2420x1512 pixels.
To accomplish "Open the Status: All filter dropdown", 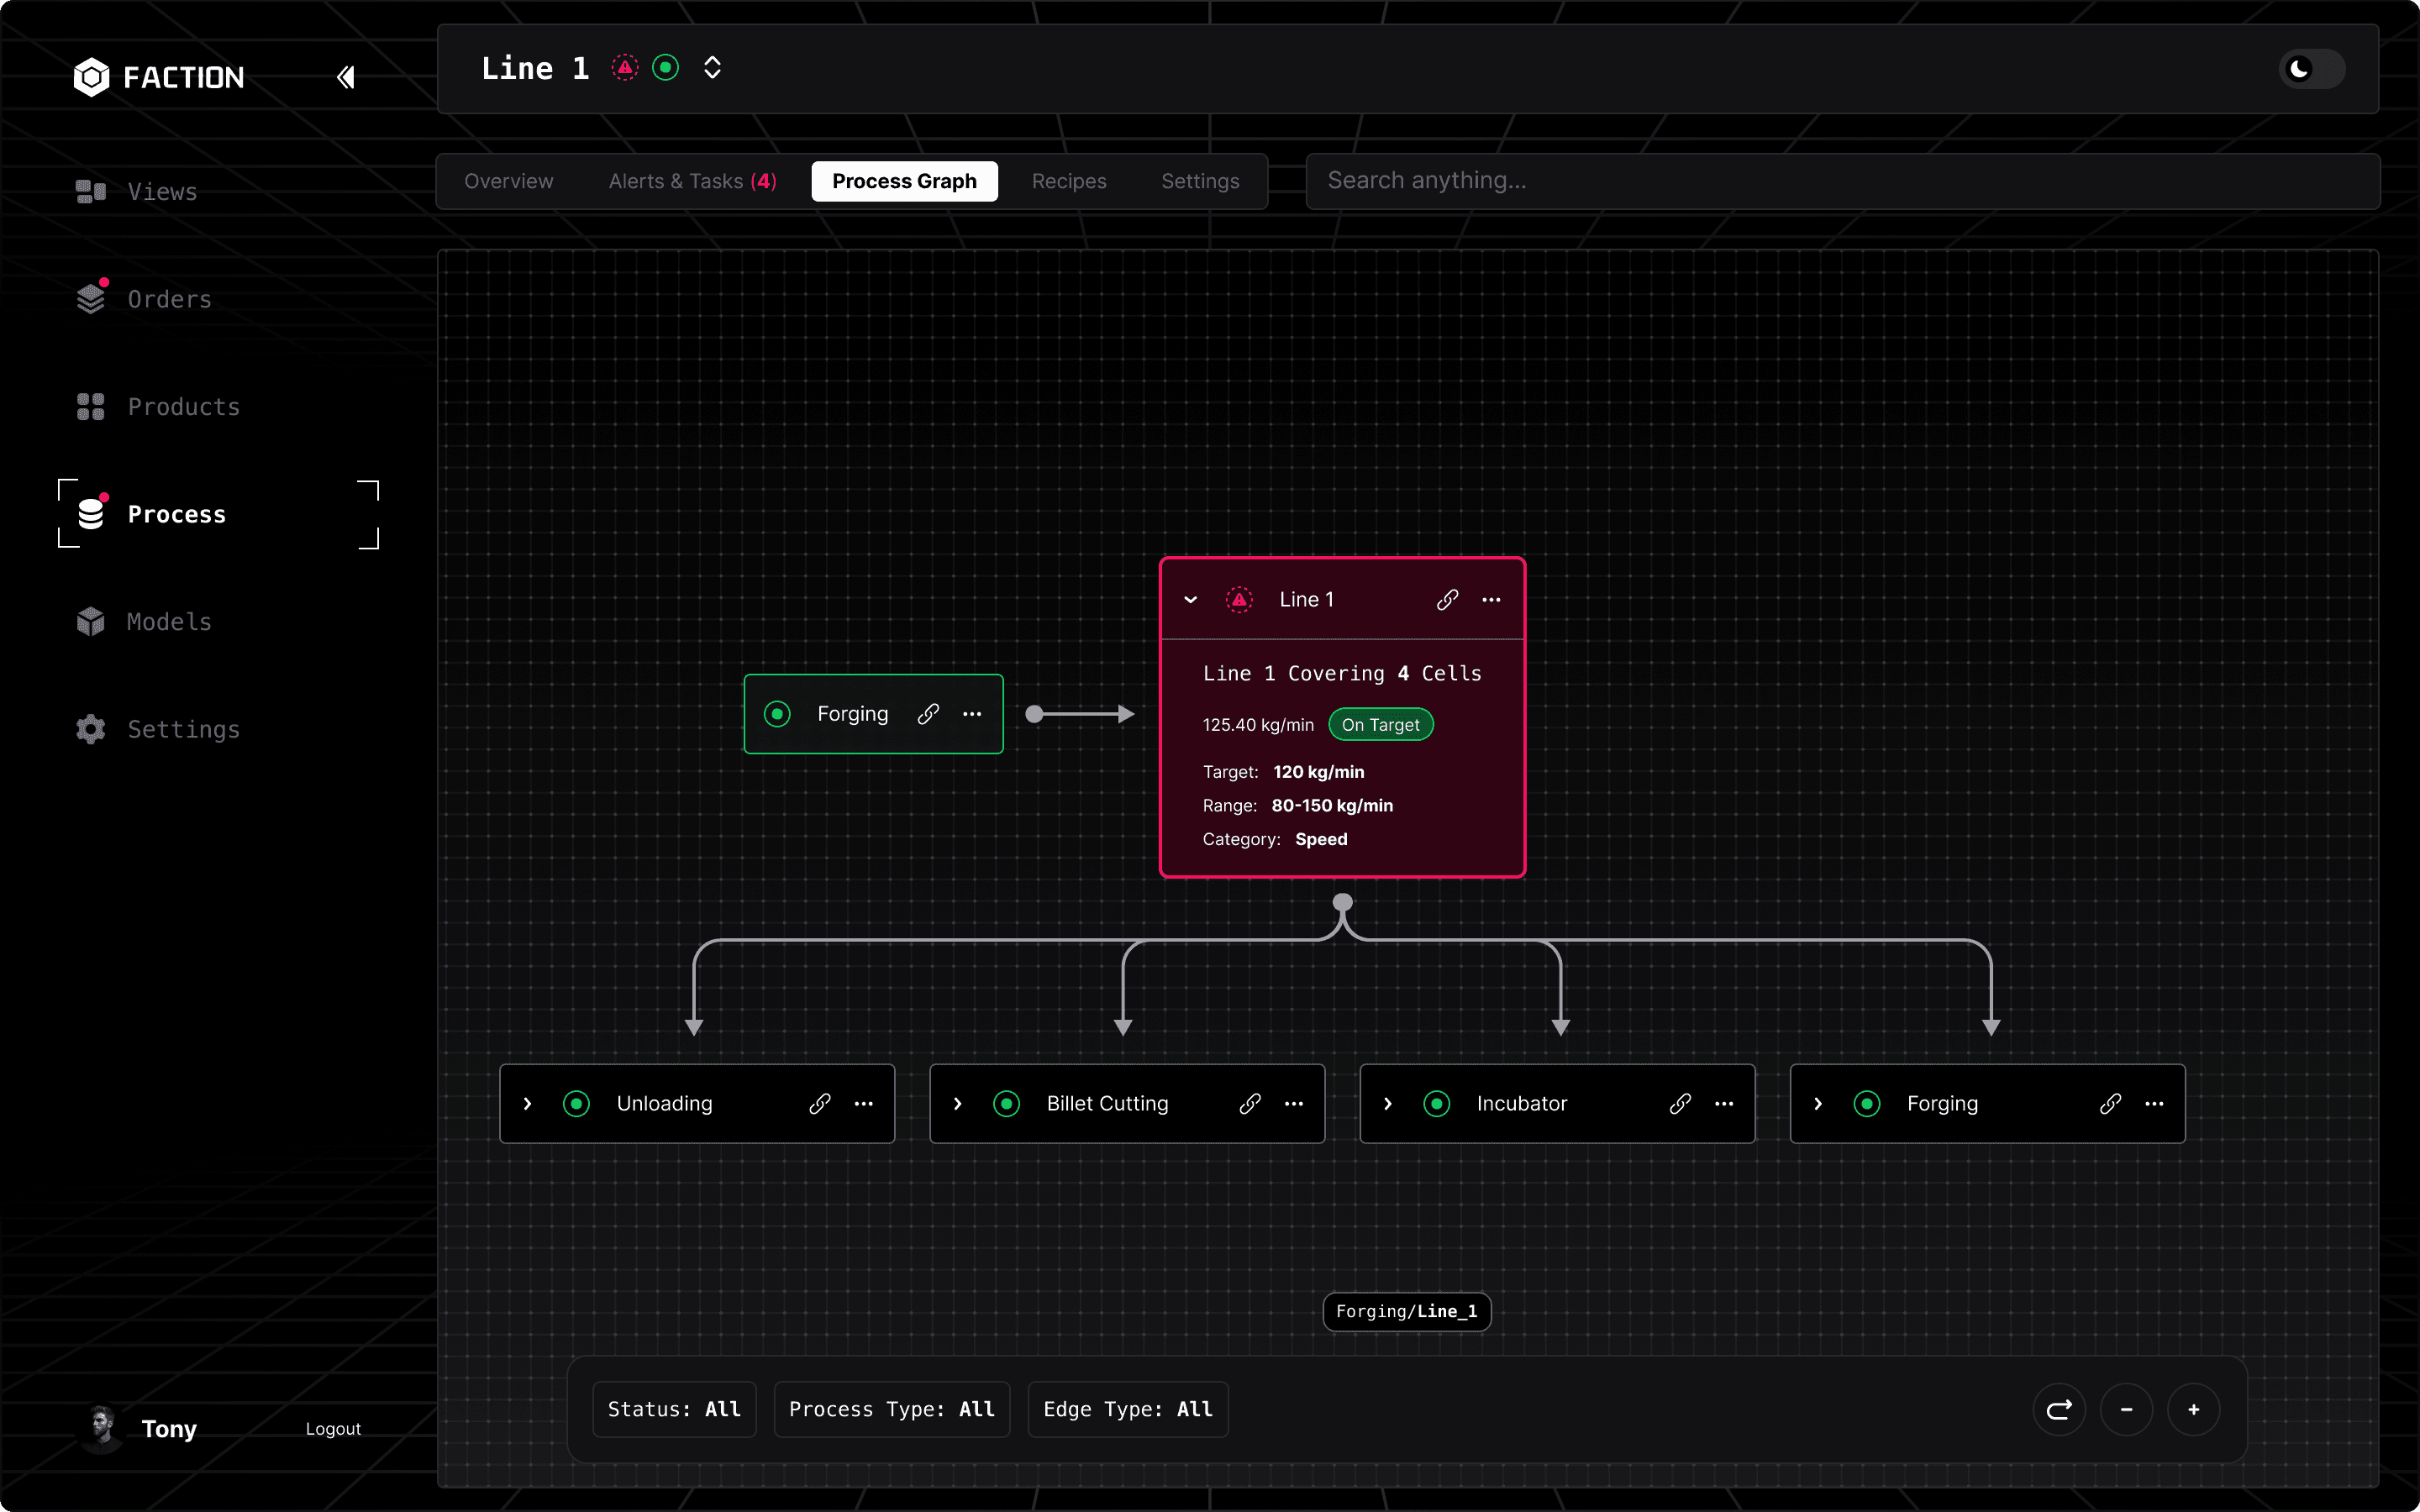I will tap(674, 1409).
